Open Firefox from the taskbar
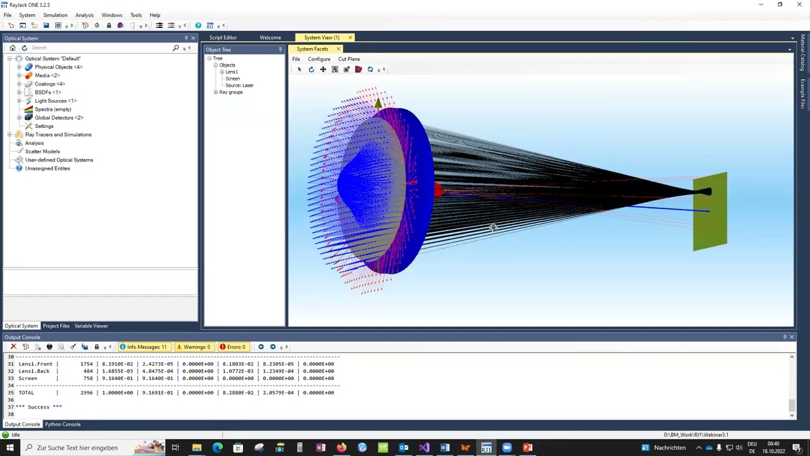This screenshot has height=456, width=810. click(x=342, y=448)
